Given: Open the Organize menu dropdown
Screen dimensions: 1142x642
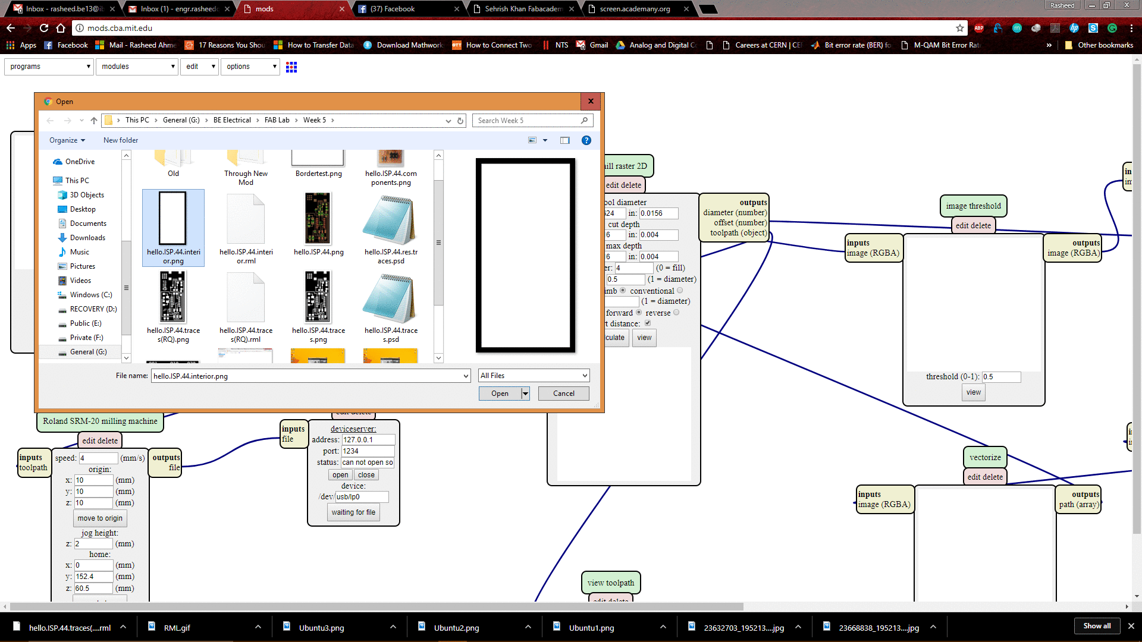Looking at the screenshot, I should coord(67,140).
